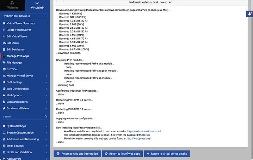Screen dimensions: 253x160
Task: Click the File Manager folder icon
Action: pos(4,62)
